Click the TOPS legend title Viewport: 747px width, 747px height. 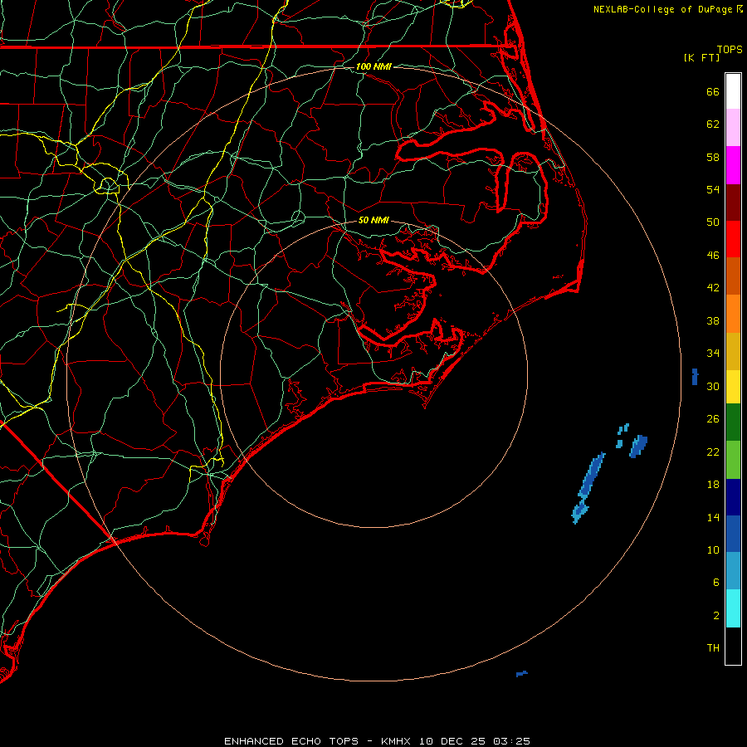pos(730,49)
